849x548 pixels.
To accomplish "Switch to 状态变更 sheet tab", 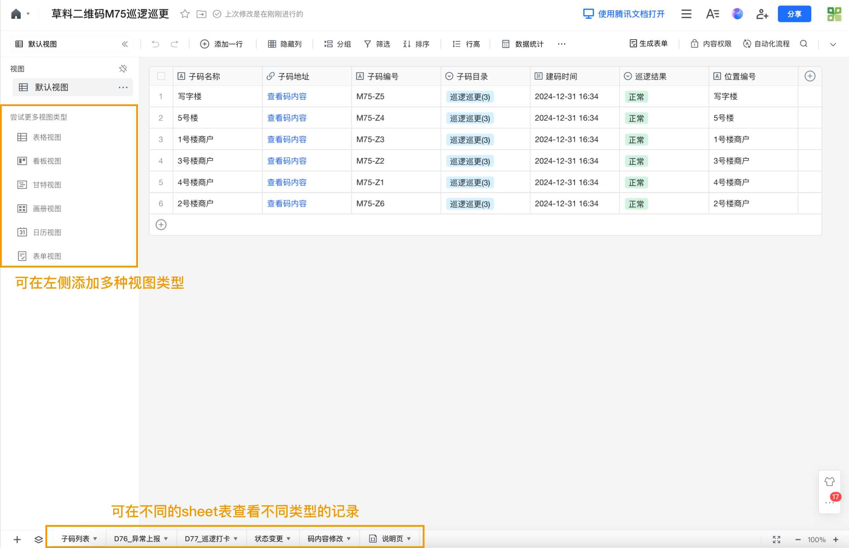I will point(268,539).
